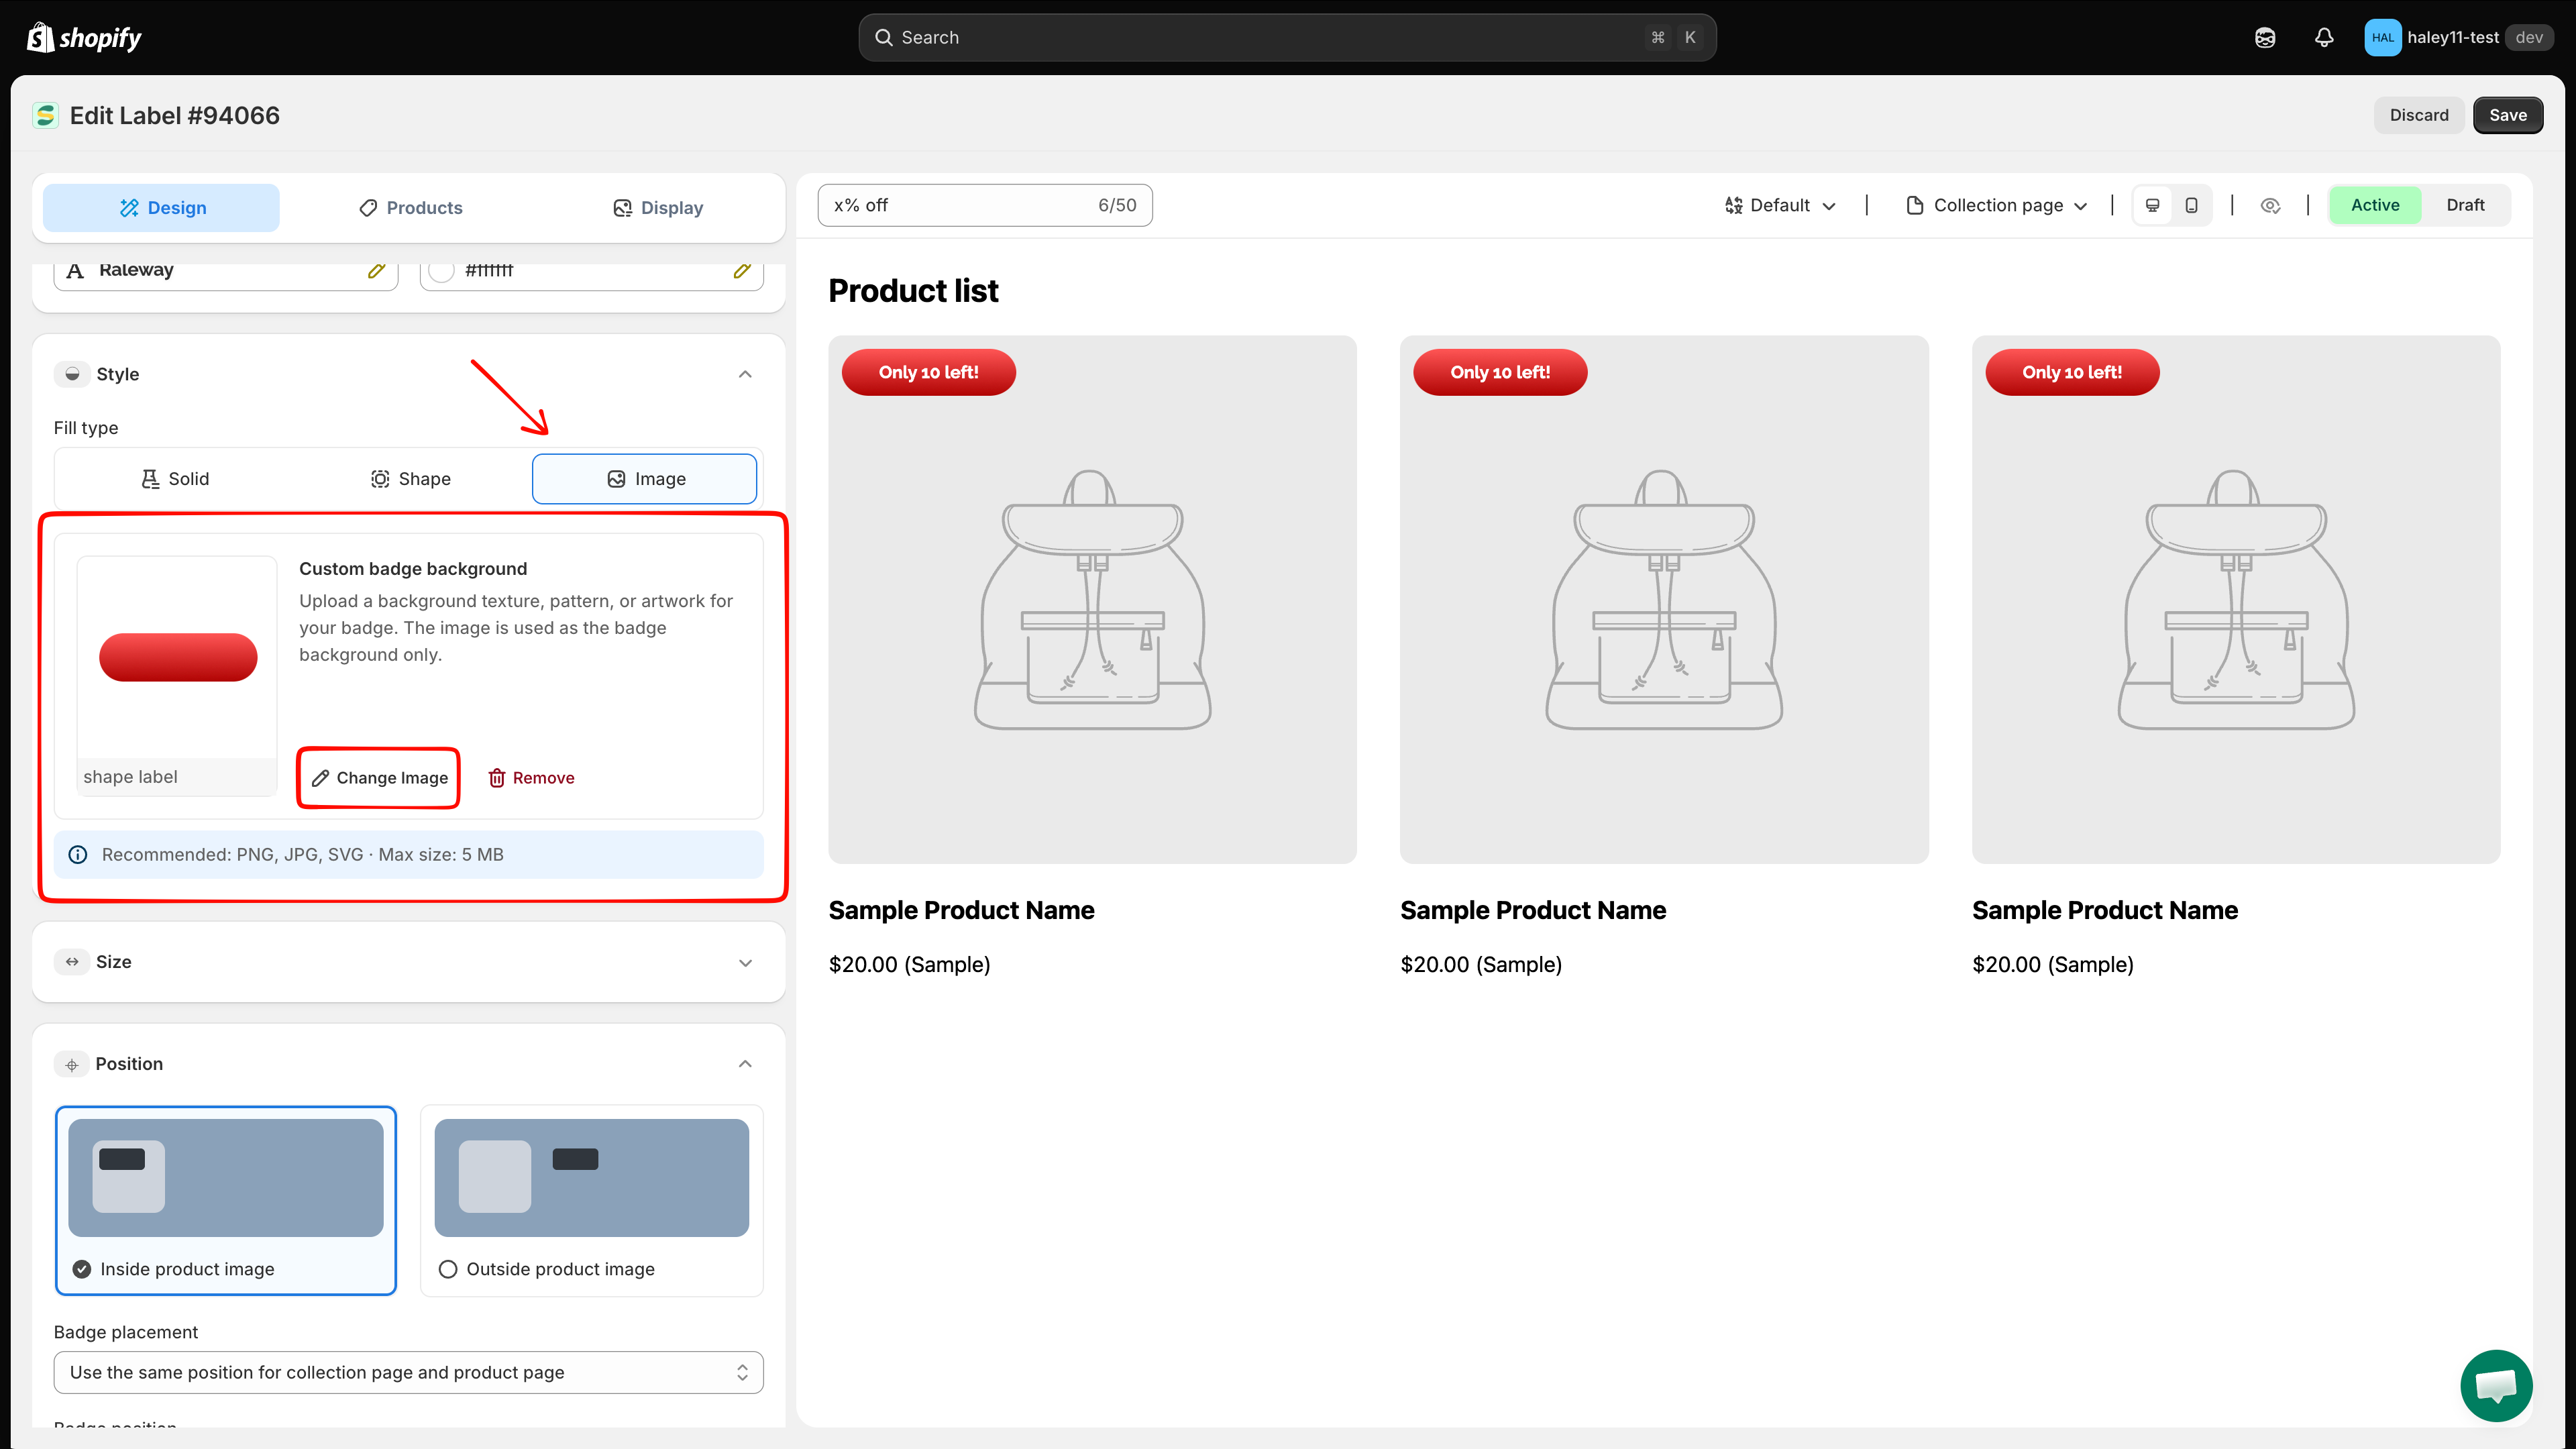Click the Shopify logo
Screen dimensions: 2576x1449
84,37
